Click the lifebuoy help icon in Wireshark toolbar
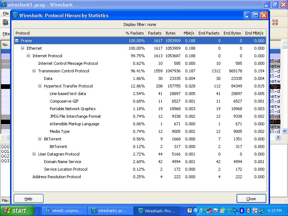 [275, 22]
